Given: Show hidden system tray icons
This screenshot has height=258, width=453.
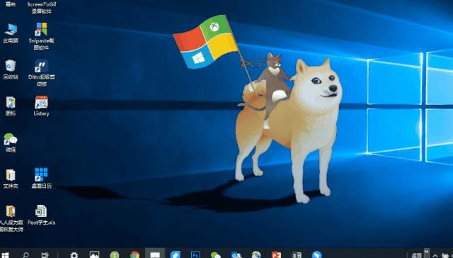Looking at the screenshot, I should pos(435,256).
